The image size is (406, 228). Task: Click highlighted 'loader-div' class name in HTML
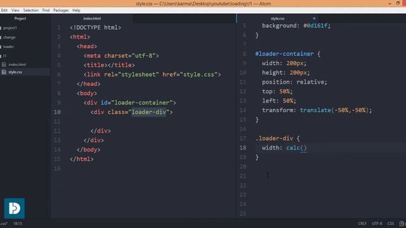coord(149,112)
